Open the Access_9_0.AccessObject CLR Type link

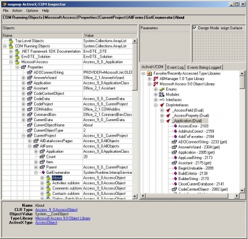(x=56, y=210)
